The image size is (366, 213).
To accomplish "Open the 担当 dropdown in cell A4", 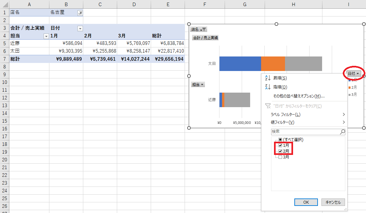I will point(46,36).
